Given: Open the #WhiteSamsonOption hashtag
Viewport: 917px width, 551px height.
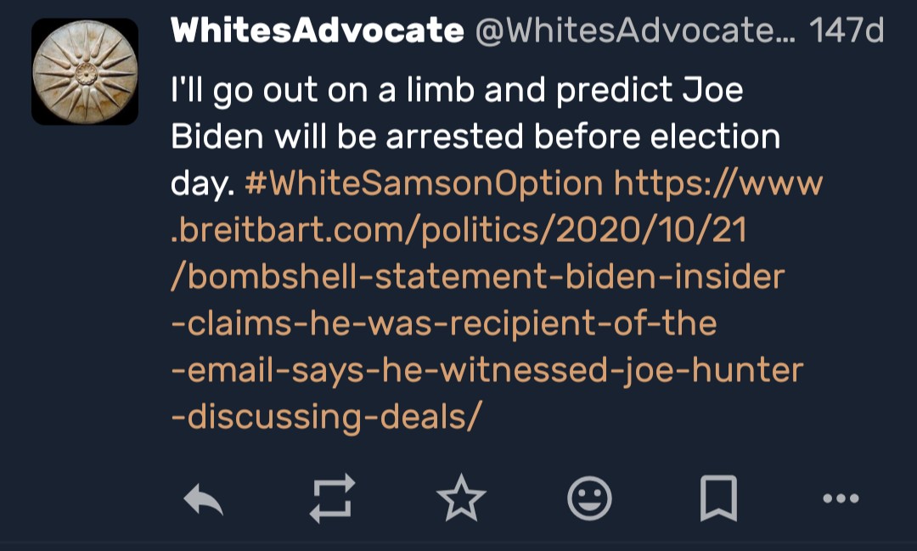Looking at the screenshot, I should point(423,183).
